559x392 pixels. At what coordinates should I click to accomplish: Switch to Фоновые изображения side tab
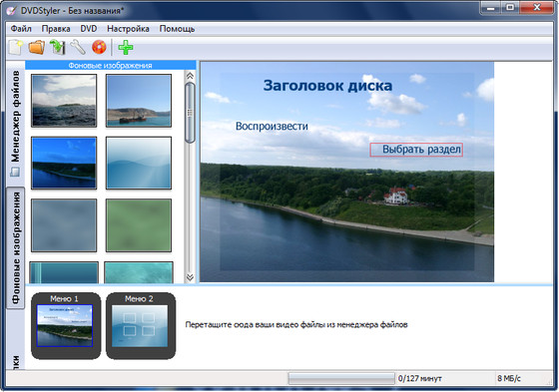(16, 248)
